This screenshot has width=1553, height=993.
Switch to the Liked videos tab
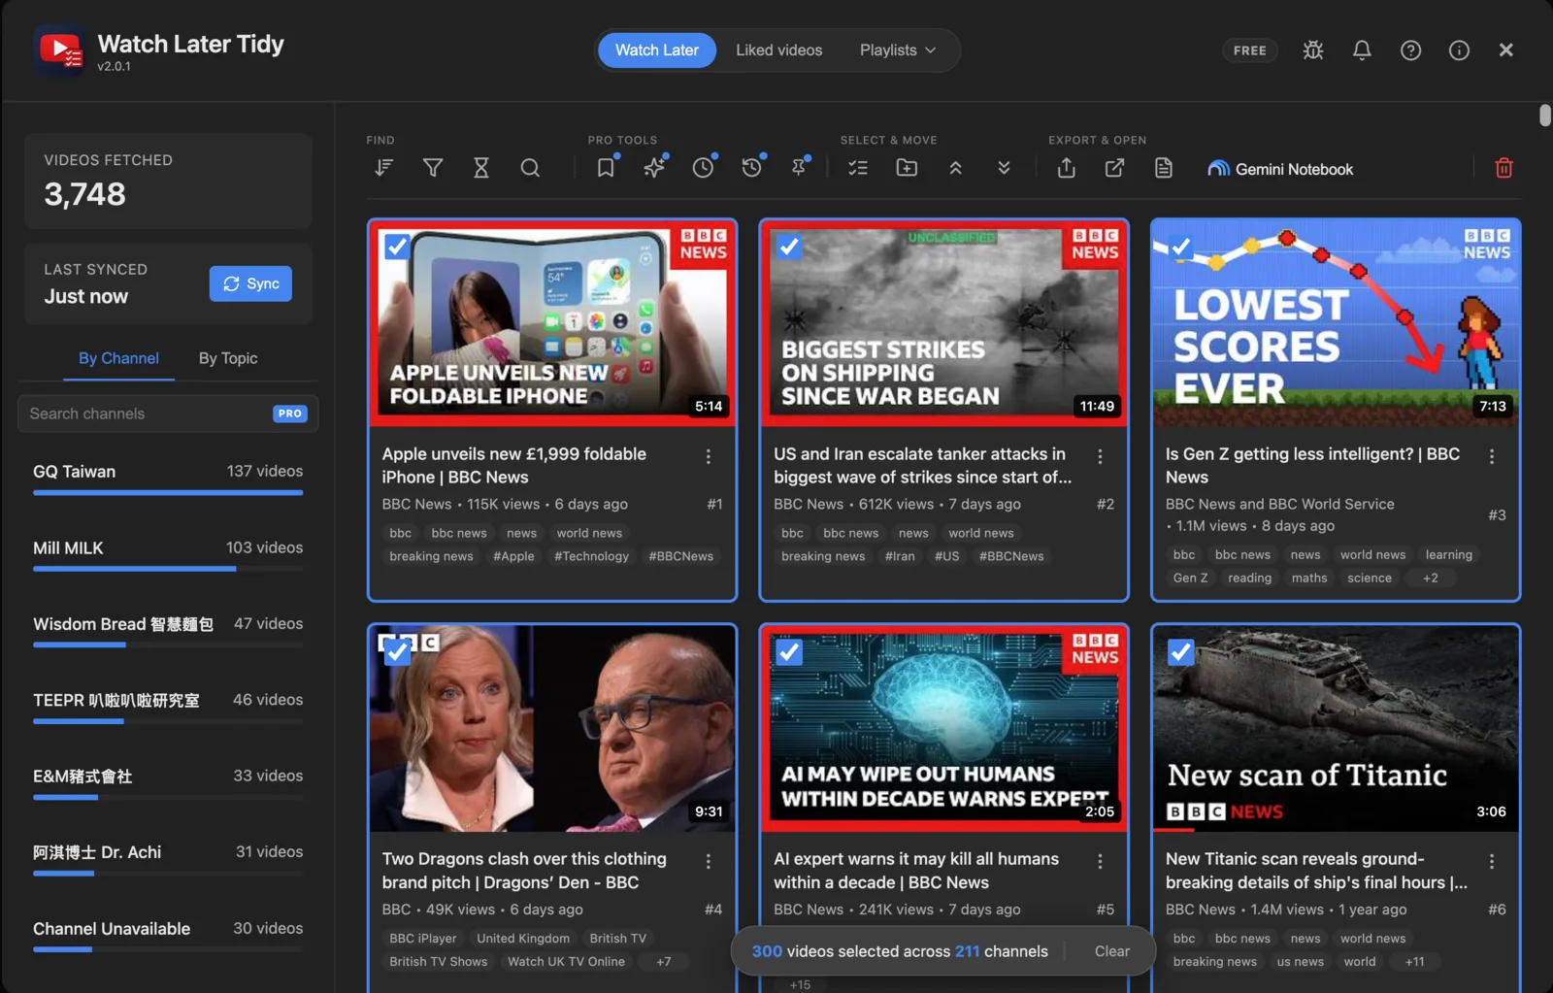point(778,50)
